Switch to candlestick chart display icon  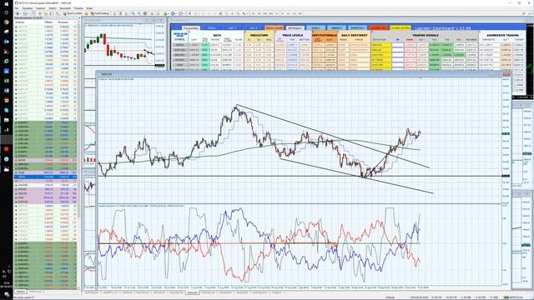120,13
